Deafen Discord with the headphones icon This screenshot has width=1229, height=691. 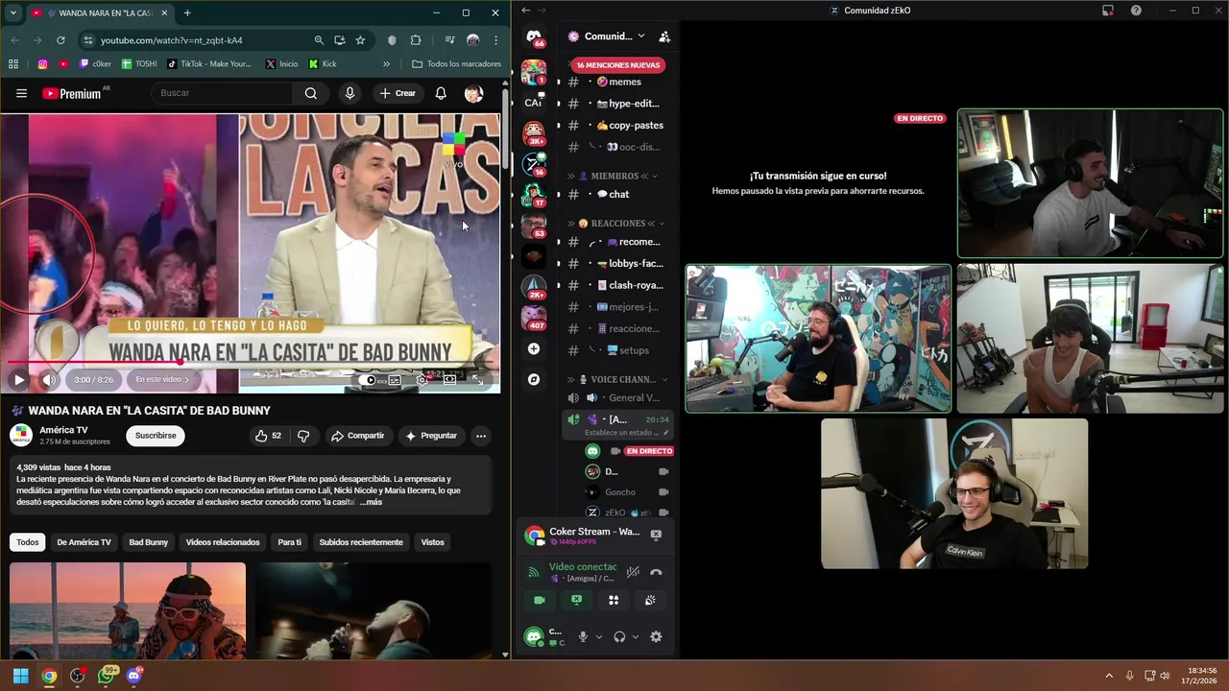tap(619, 636)
